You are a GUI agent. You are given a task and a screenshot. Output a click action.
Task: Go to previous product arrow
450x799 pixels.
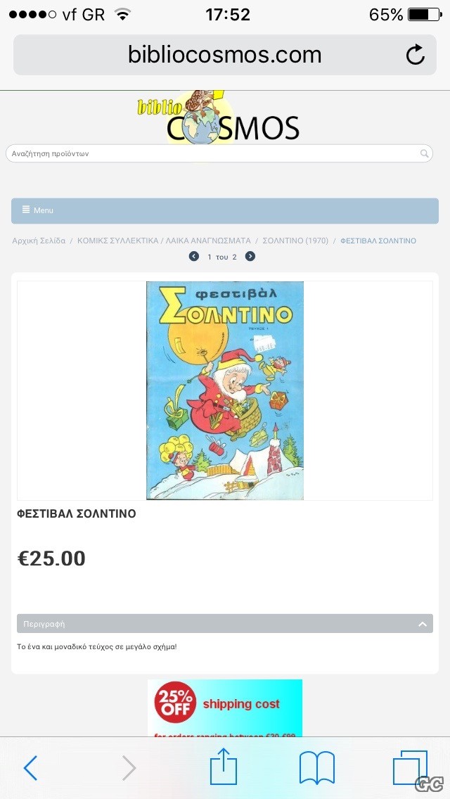[x=193, y=256]
